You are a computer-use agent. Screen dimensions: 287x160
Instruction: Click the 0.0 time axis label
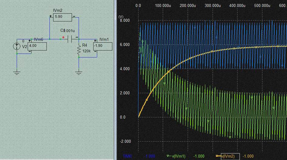138,5
